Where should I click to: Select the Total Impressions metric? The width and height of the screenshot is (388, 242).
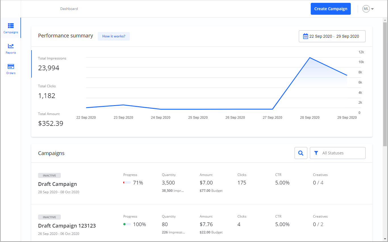[52, 64]
